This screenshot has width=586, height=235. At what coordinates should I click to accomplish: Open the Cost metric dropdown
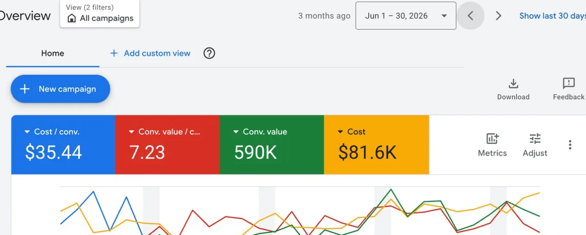click(x=351, y=132)
